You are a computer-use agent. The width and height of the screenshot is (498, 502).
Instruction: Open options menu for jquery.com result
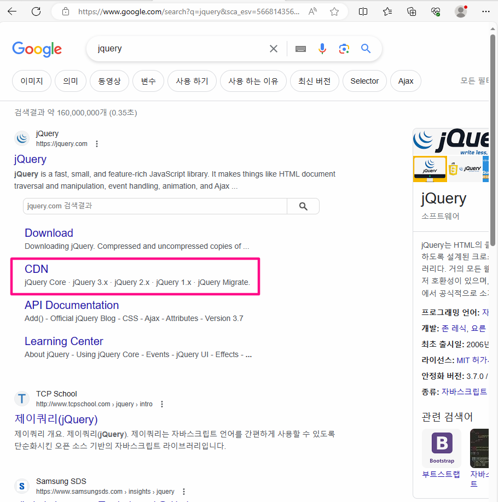97,144
